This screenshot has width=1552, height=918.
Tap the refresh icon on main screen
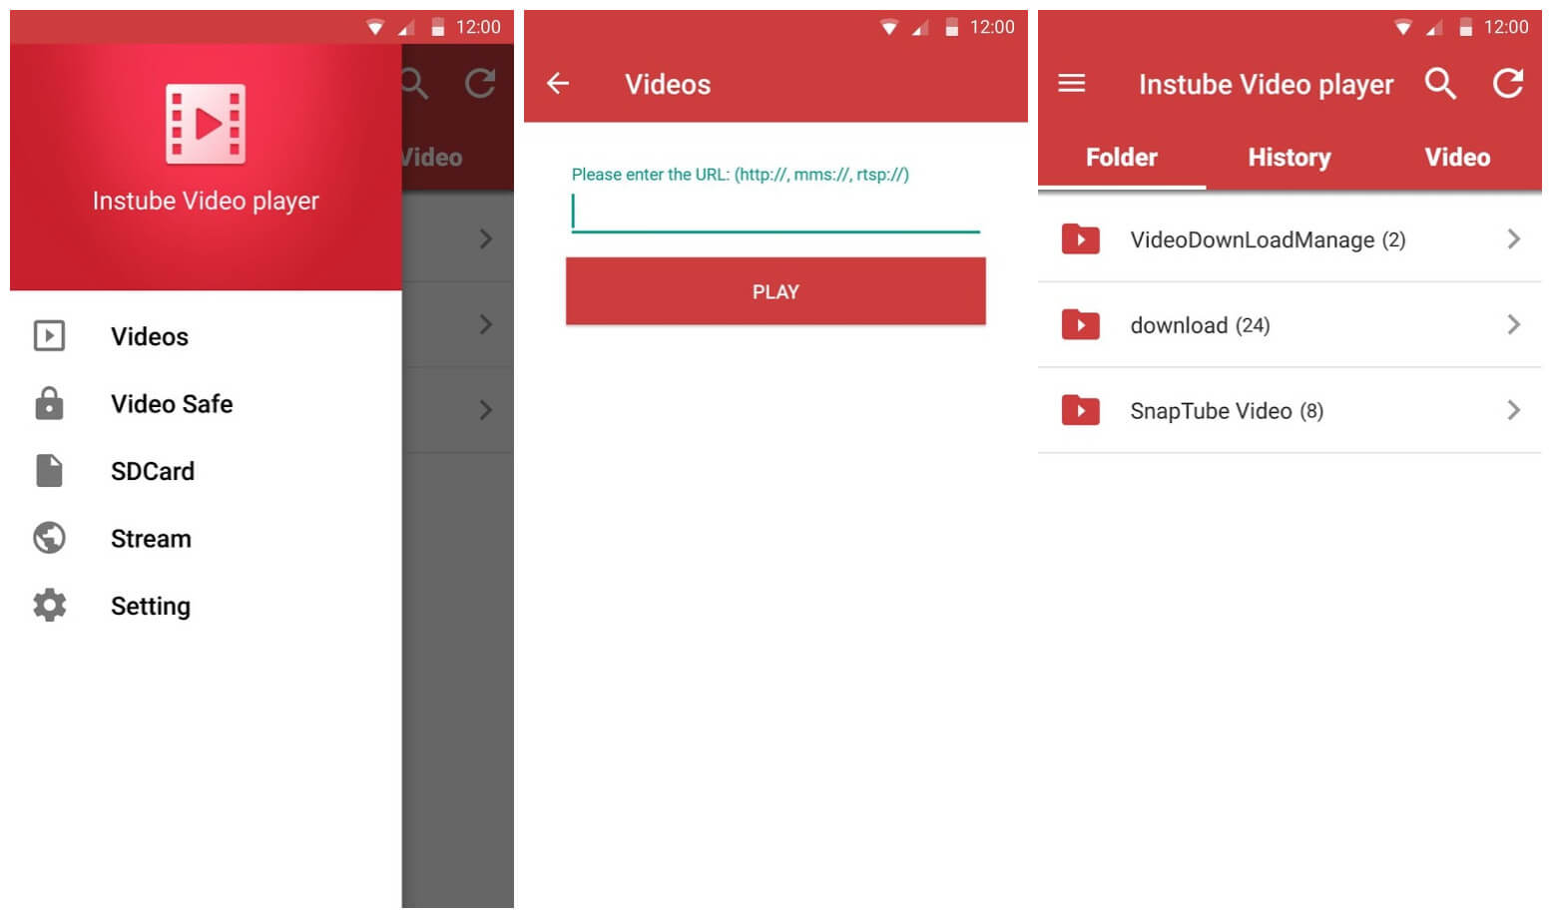click(x=1508, y=84)
